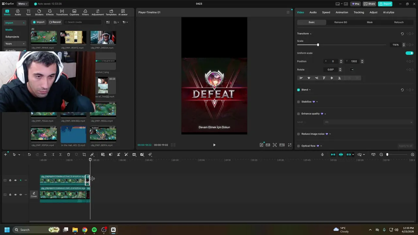Open the Remove BG sub-tab

point(341,22)
